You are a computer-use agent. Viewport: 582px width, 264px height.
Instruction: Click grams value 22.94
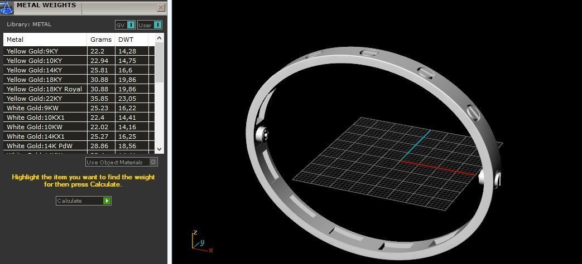pyautogui.click(x=99, y=61)
